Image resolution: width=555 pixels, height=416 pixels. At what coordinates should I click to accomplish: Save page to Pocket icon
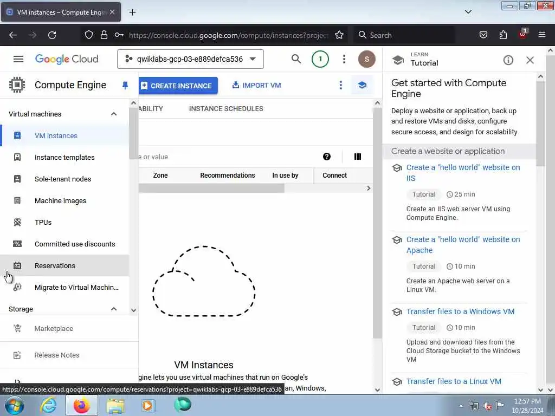pos(483,35)
